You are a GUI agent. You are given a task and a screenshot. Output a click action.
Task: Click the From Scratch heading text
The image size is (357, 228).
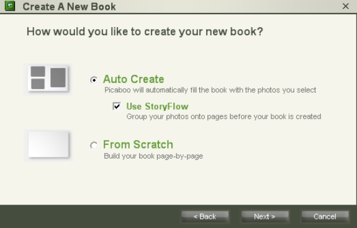point(138,144)
